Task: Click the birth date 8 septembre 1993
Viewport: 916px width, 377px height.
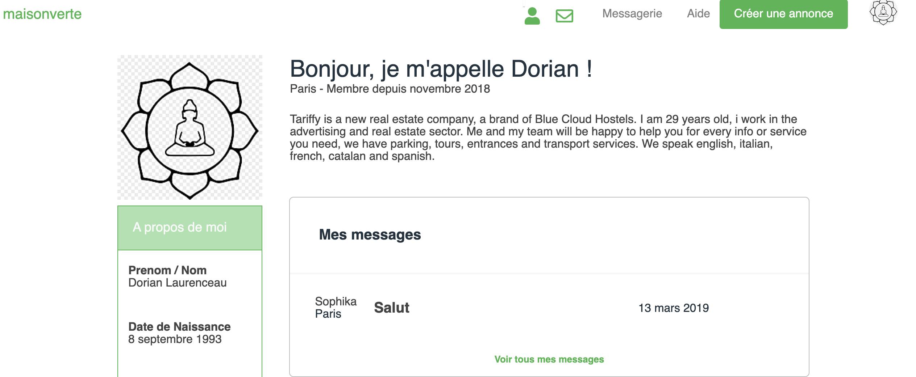Action: click(175, 339)
